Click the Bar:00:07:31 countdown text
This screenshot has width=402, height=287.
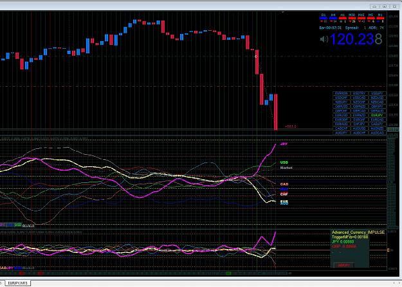(x=330, y=28)
